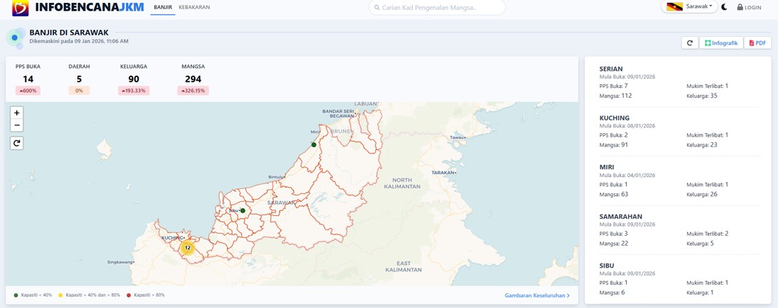Click the green map marker at Sibu
Viewport: 779px width, 308px height.
(x=243, y=210)
